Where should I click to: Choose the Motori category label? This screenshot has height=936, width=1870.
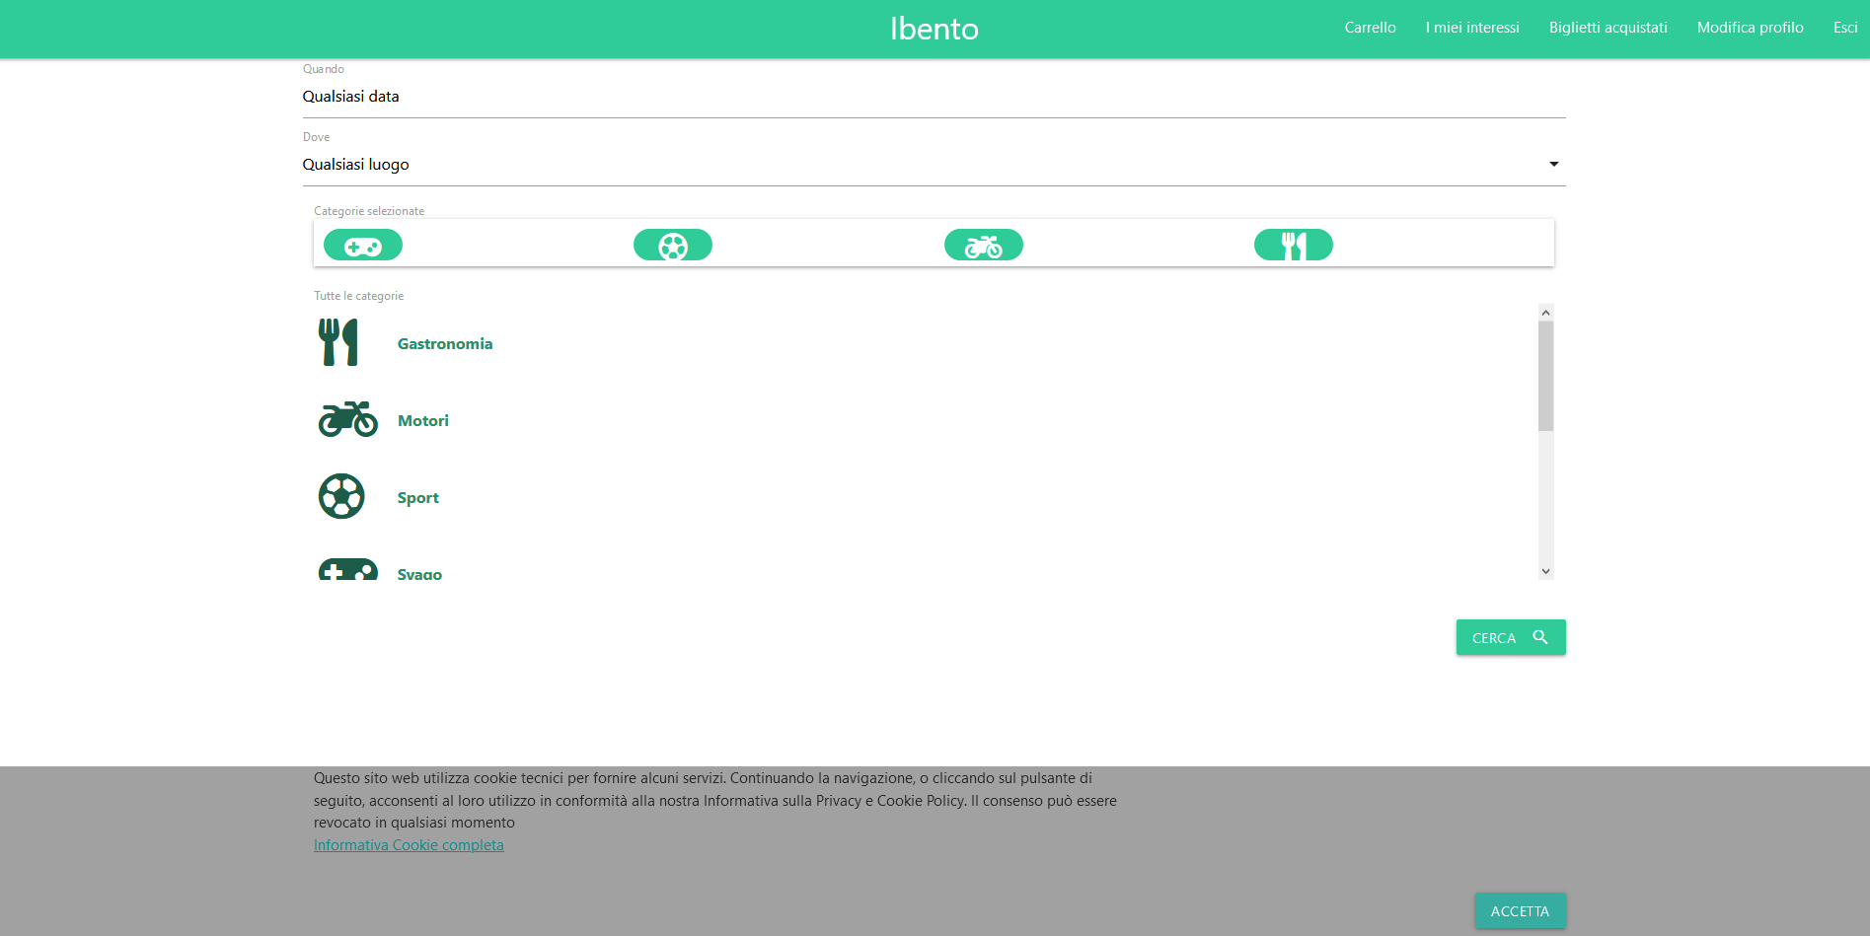[x=422, y=421]
